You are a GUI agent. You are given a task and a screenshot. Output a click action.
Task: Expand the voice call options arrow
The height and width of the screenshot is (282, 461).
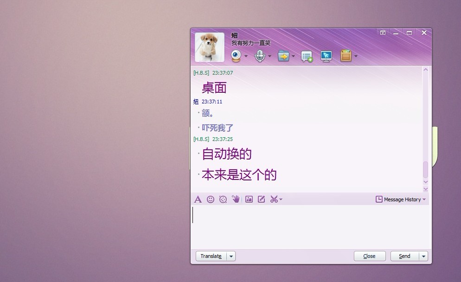[x=269, y=57]
